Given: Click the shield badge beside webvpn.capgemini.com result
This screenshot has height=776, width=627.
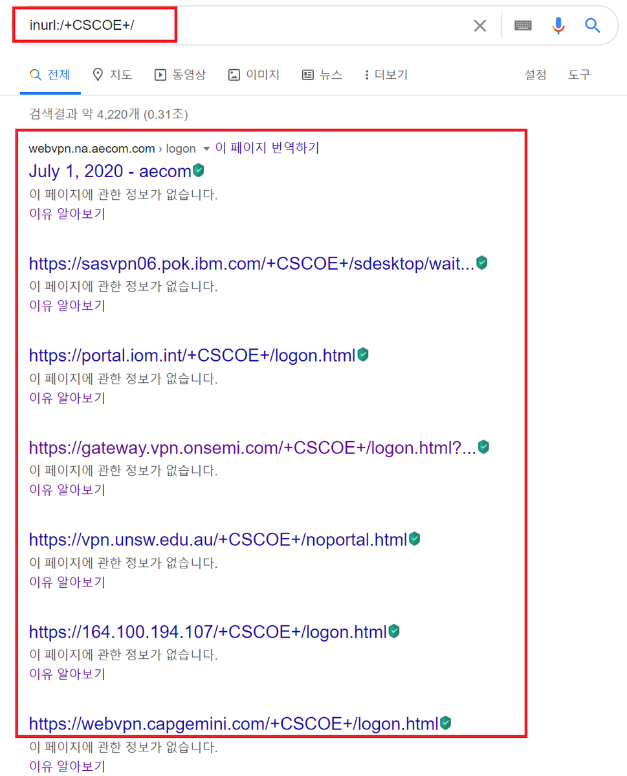Looking at the screenshot, I should pos(445,723).
